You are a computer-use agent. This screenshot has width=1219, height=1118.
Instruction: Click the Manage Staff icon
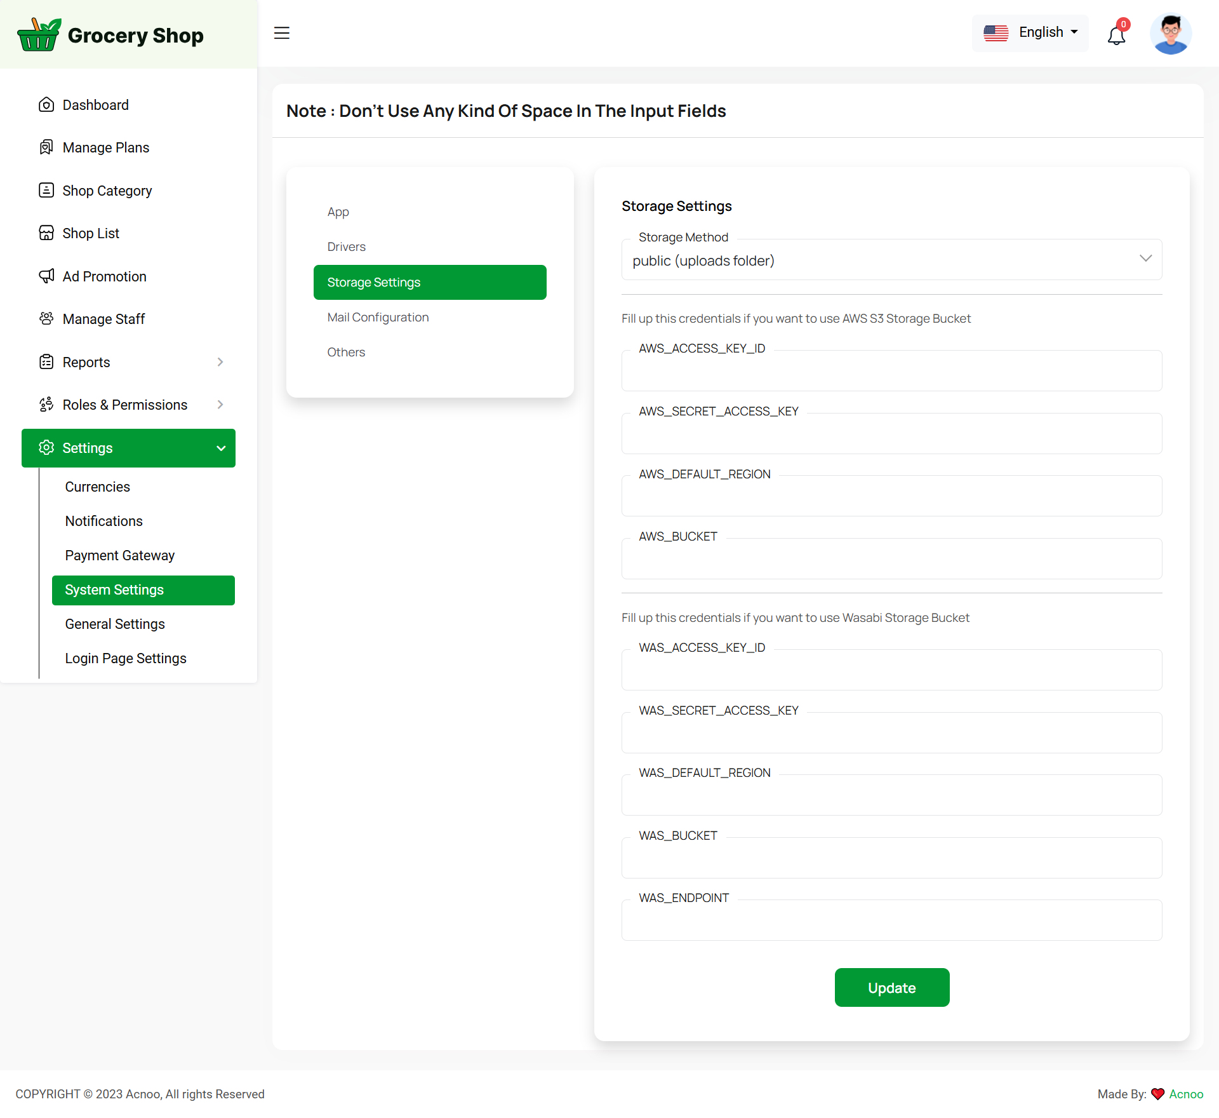click(x=46, y=319)
